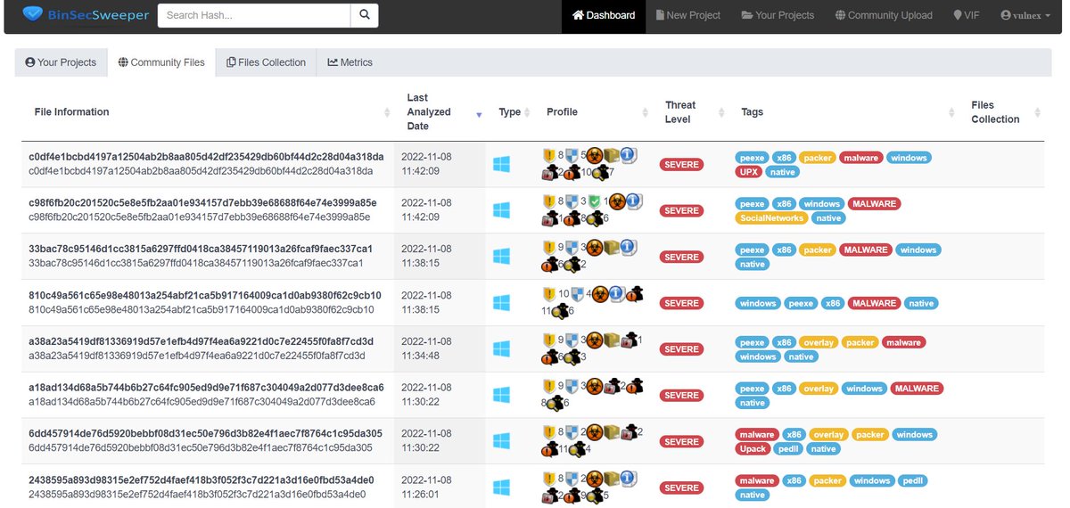The width and height of the screenshot is (1070, 508).
Task: Click the package box icon in c0df4e1bcbd row
Action: pos(611,155)
